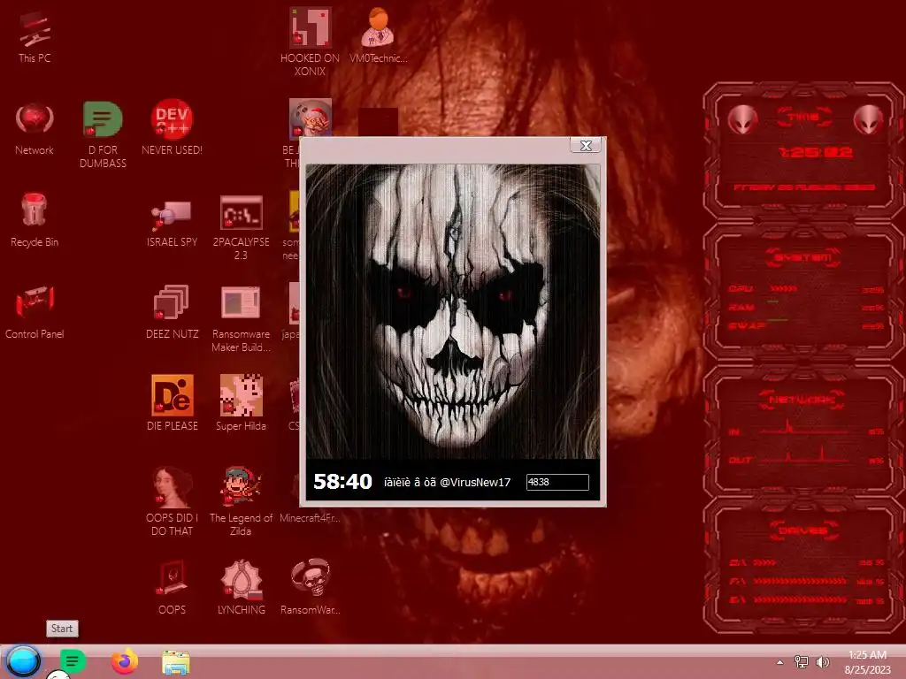
Task: Open the taskbar clock showing 1:25 AM
Action: pos(867,661)
